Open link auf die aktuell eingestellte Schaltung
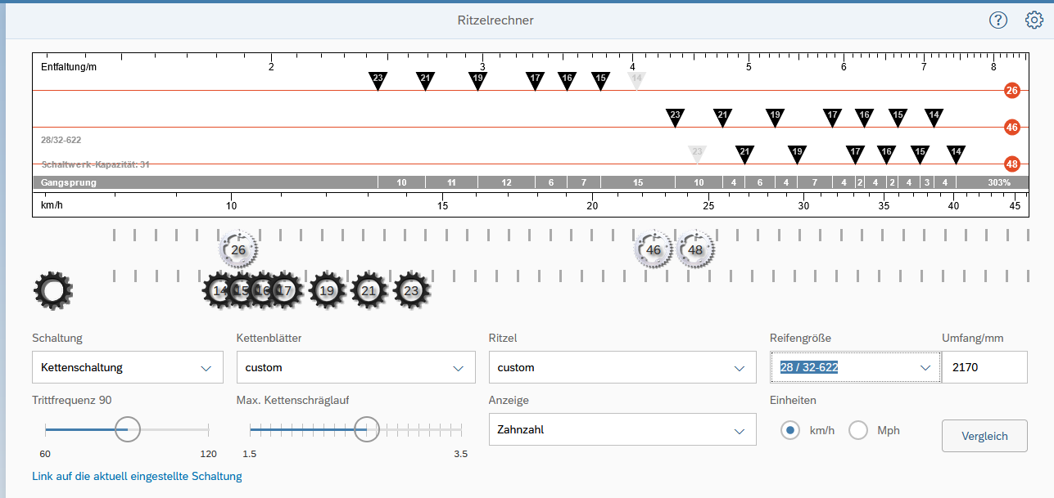Viewport: 1054px width, 498px height. pos(137,476)
